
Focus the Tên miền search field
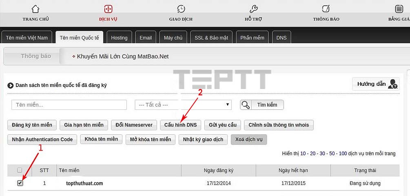click(69, 105)
